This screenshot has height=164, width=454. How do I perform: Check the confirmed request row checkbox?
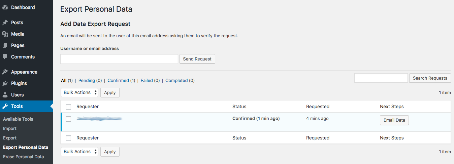(x=68, y=119)
